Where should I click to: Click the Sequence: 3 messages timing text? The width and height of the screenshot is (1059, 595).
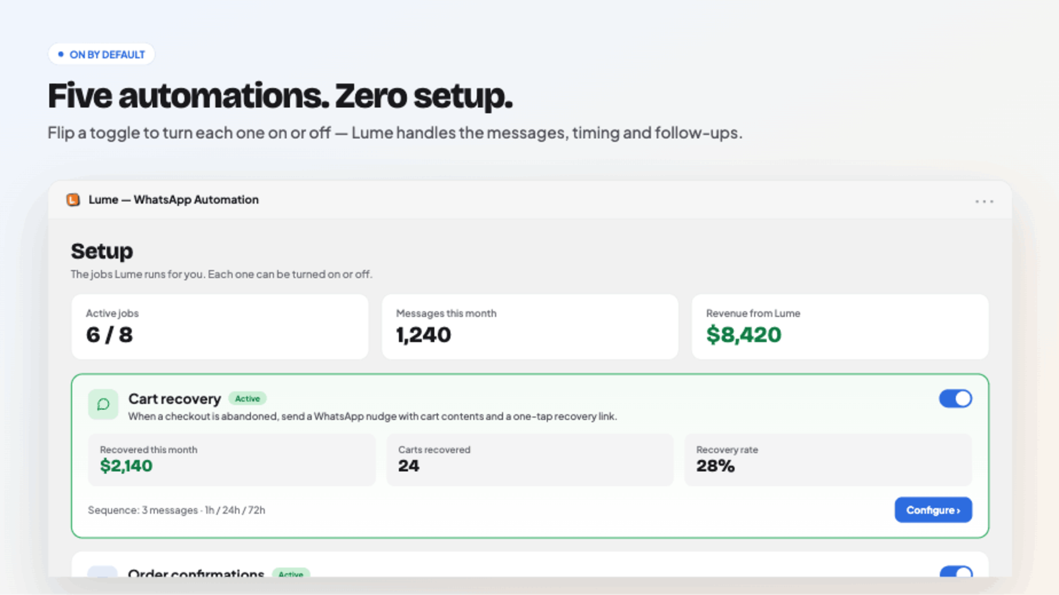pos(177,510)
